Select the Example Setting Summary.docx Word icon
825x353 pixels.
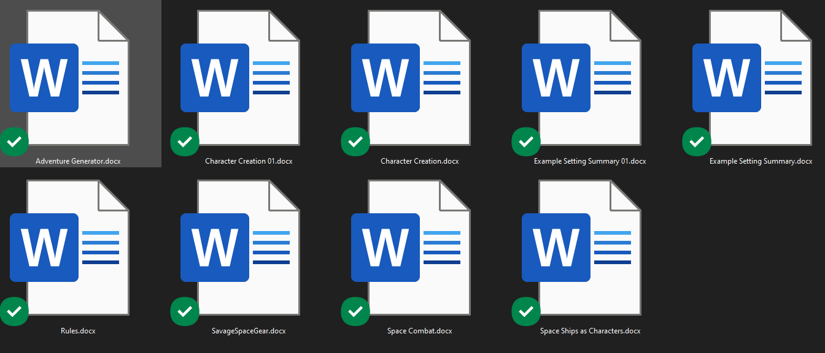click(752, 78)
